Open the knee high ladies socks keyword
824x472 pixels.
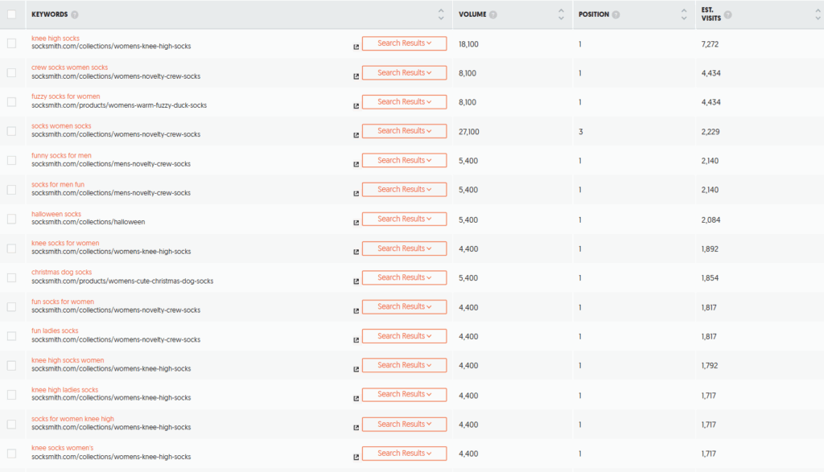click(x=64, y=389)
